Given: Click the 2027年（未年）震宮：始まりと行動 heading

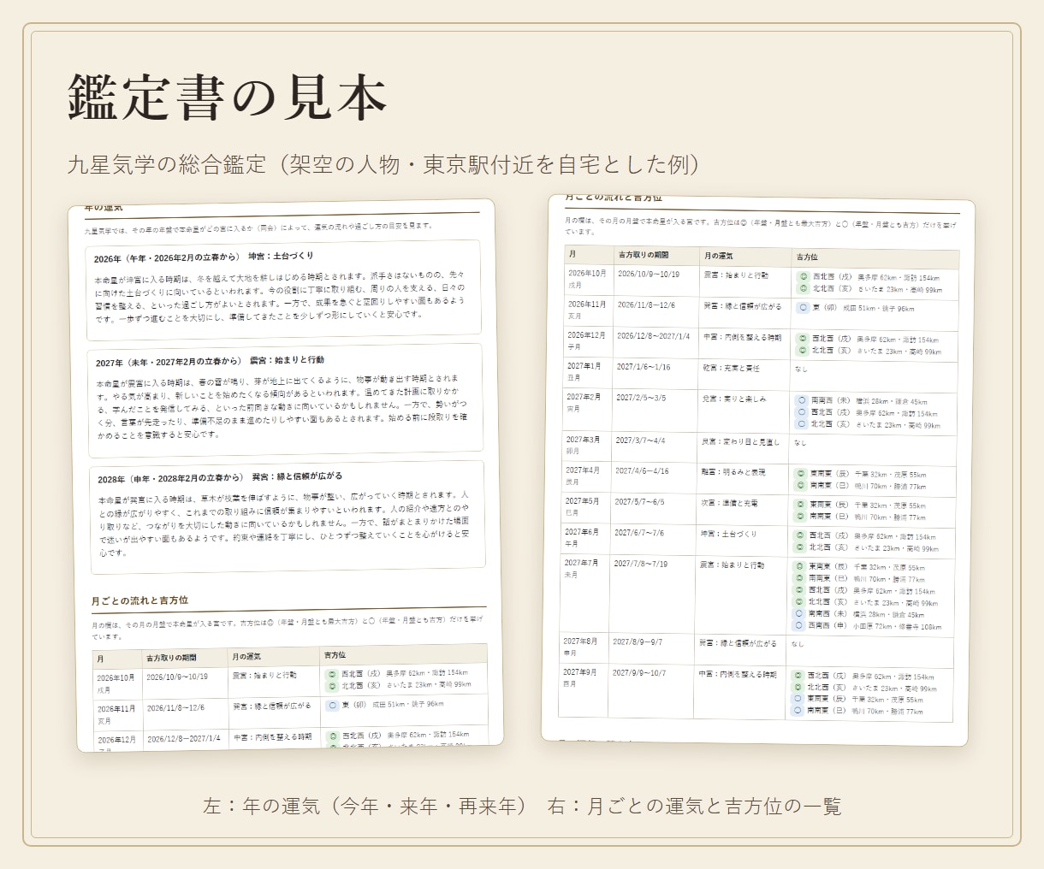Looking at the screenshot, I should pyautogui.click(x=210, y=361).
